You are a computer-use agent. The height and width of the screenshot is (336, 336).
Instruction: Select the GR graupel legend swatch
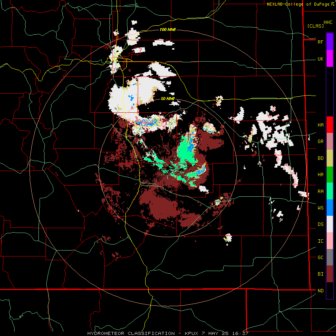(330, 141)
